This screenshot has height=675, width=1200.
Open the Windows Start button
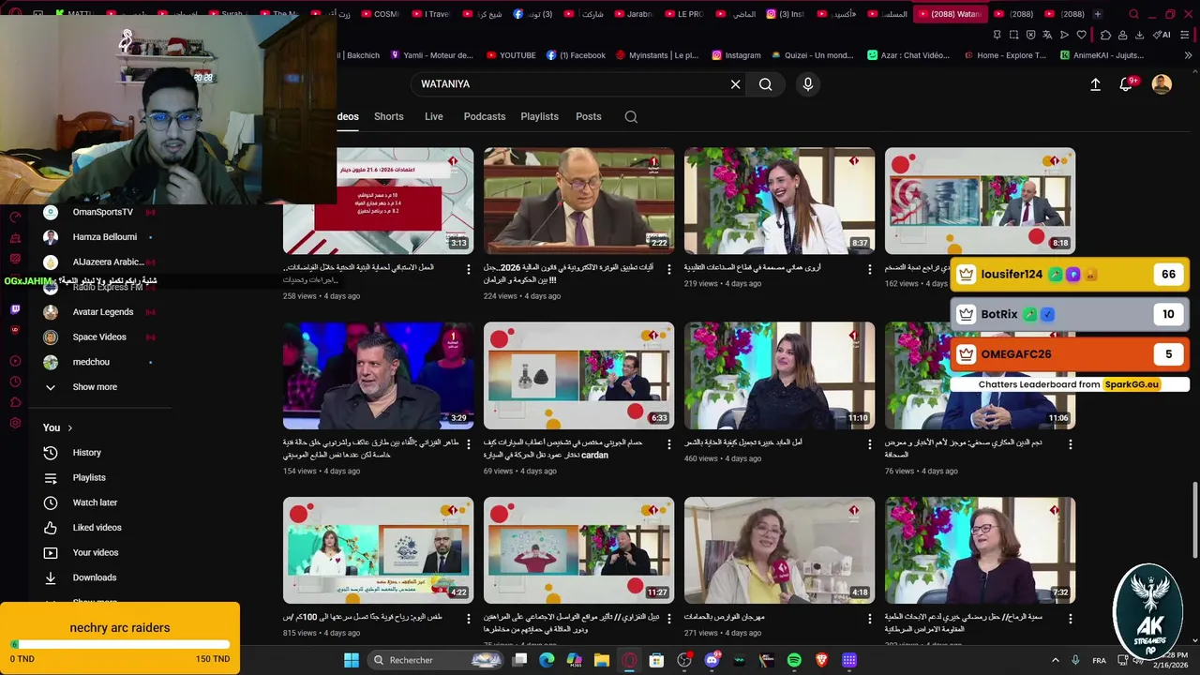pos(351,660)
